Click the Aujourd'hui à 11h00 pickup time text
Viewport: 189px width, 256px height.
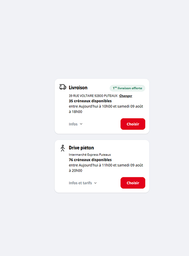[95, 165]
